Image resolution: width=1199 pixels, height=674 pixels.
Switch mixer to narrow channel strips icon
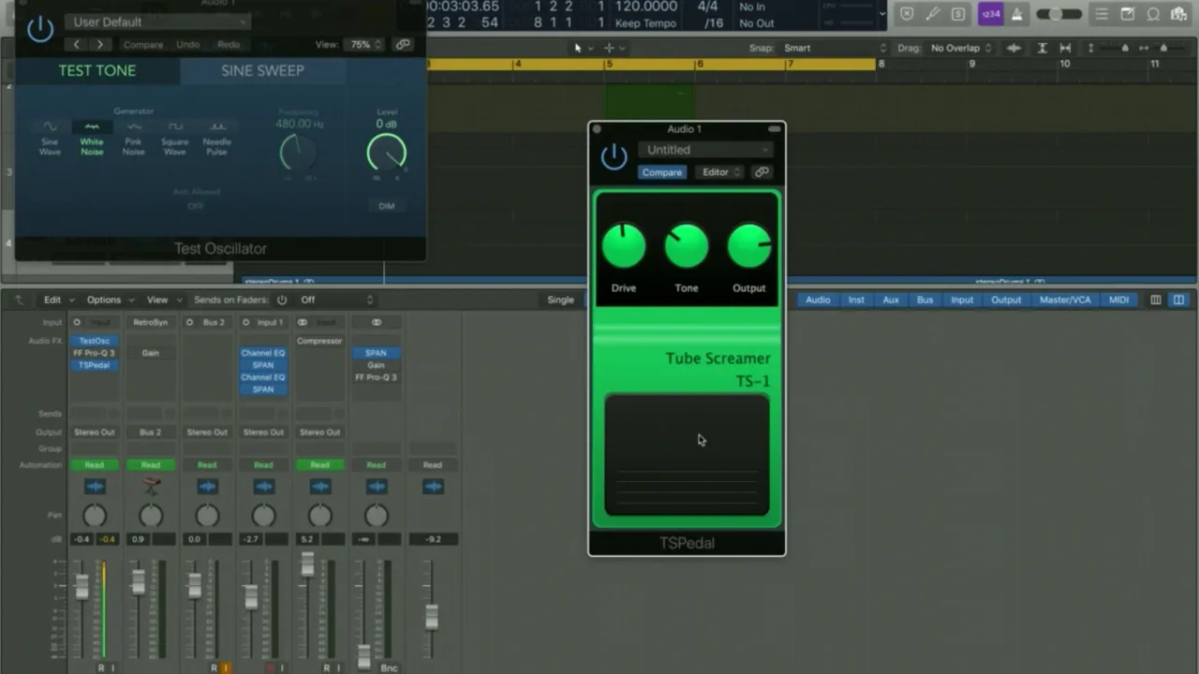pyautogui.click(x=1156, y=300)
